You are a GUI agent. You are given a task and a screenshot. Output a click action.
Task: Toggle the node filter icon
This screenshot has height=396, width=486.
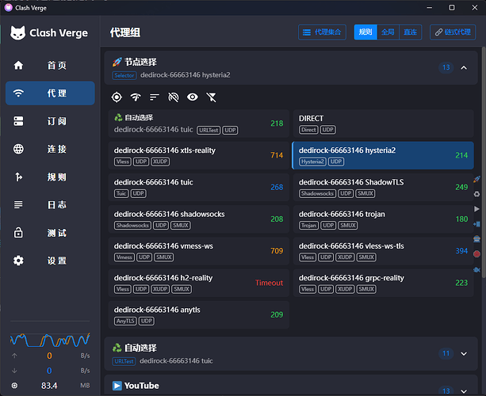212,97
